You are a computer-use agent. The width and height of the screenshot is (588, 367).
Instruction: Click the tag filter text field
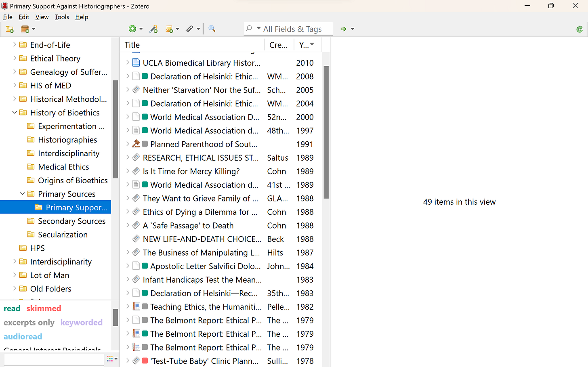pyautogui.click(x=54, y=359)
